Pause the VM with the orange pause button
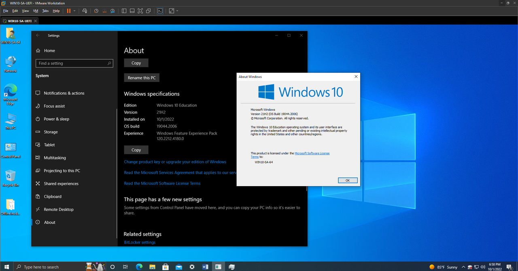This screenshot has width=518, height=271. (68, 11)
